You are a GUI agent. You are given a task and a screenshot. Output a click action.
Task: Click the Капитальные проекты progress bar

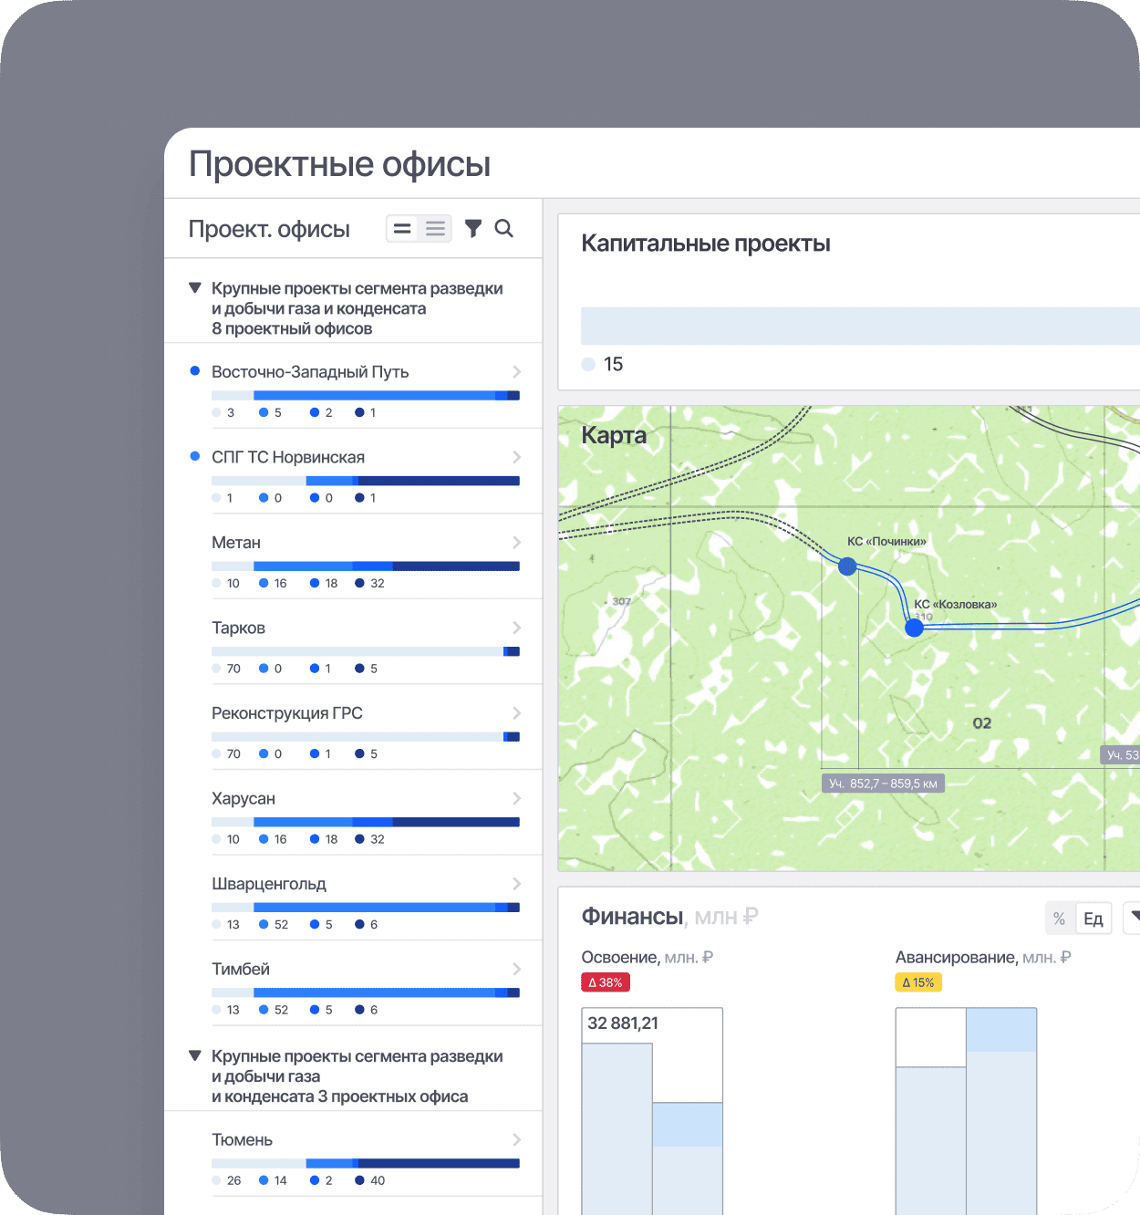click(860, 326)
